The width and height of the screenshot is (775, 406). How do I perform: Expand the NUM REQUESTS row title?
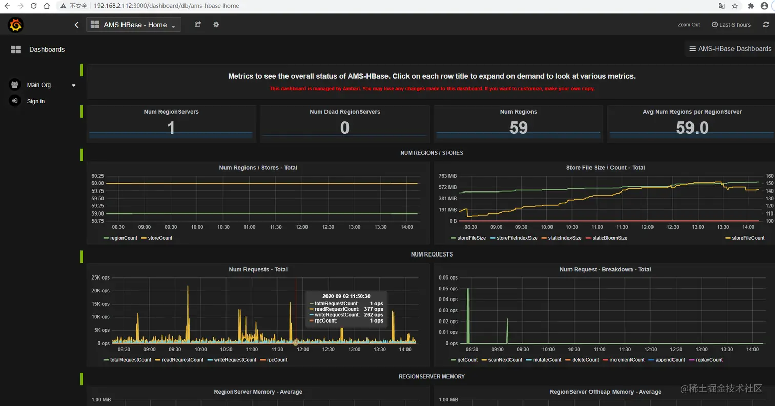click(x=432, y=254)
